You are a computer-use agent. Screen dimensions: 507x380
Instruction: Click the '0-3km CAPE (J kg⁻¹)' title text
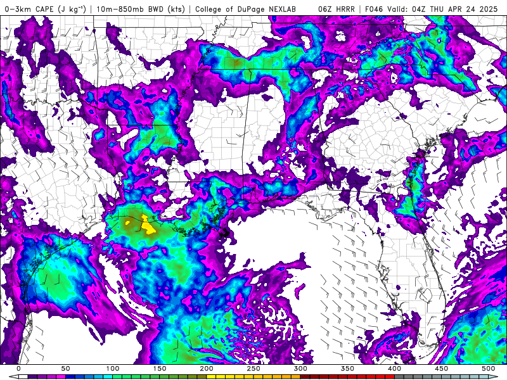[46, 9]
